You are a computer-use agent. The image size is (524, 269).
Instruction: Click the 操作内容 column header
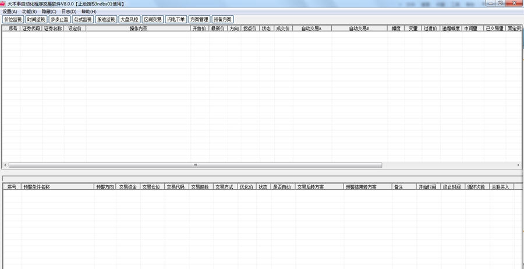(139, 29)
